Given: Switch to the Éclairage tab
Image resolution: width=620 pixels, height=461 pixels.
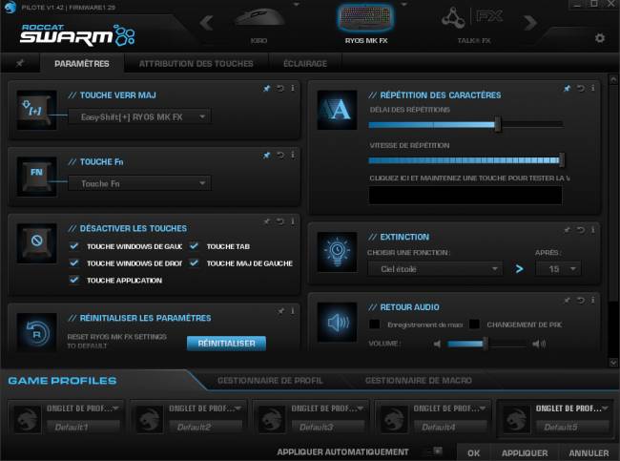Looking at the screenshot, I should point(305,63).
